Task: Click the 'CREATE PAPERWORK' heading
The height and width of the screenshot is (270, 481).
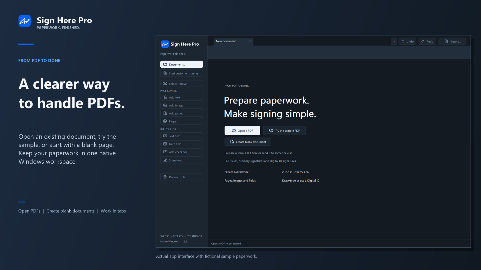Action: [236, 172]
